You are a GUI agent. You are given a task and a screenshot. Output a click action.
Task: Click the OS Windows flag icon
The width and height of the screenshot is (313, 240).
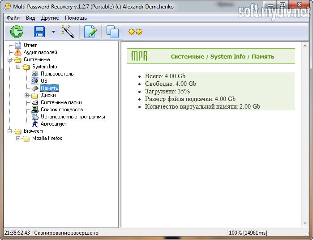[x=35, y=81]
